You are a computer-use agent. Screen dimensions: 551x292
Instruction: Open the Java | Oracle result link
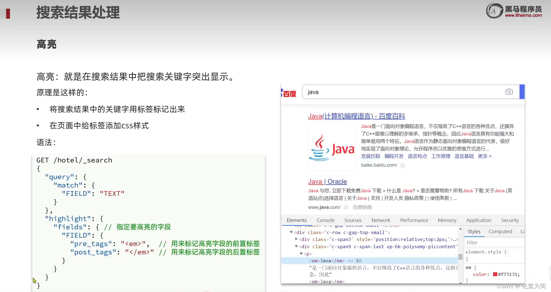point(328,182)
